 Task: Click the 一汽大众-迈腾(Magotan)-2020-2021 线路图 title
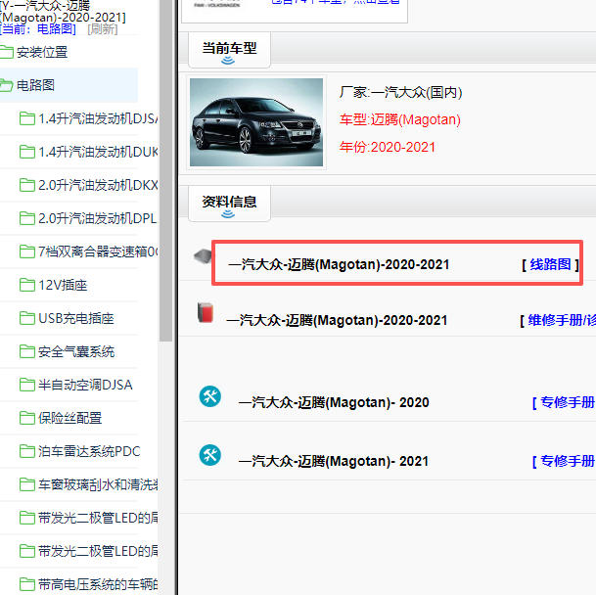tap(339, 264)
